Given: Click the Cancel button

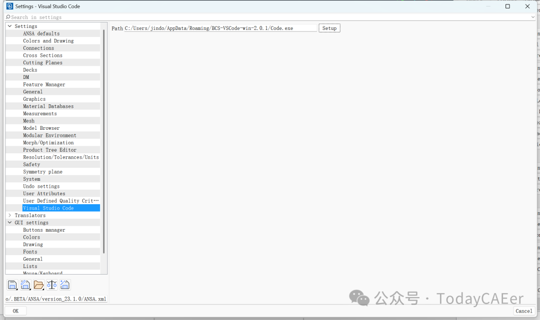Looking at the screenshot, I should (x=524, y=311).
